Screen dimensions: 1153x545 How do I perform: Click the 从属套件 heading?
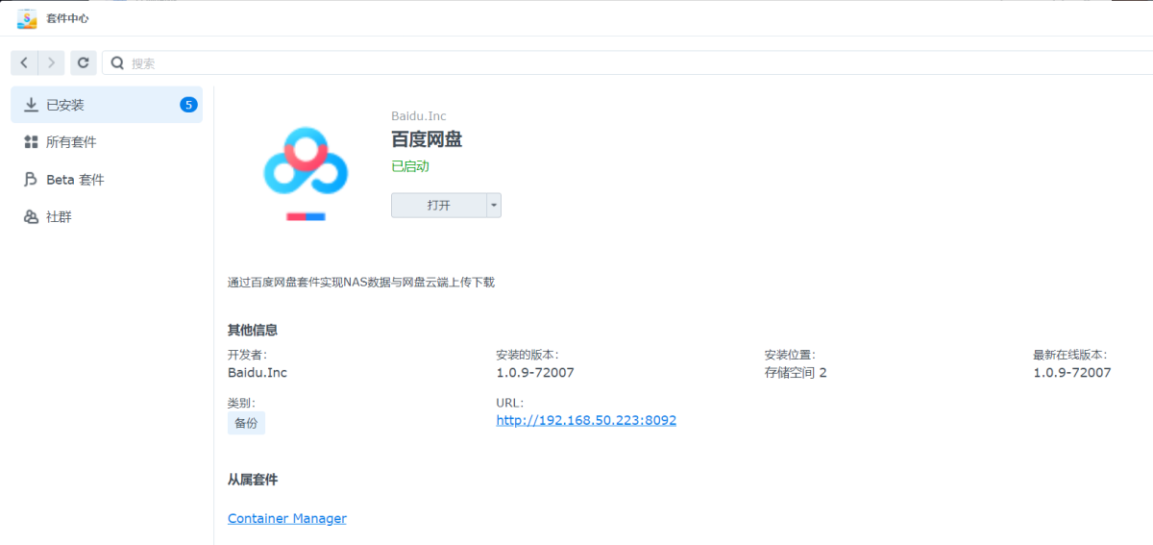pyautogui.click(x=253, y=480)
